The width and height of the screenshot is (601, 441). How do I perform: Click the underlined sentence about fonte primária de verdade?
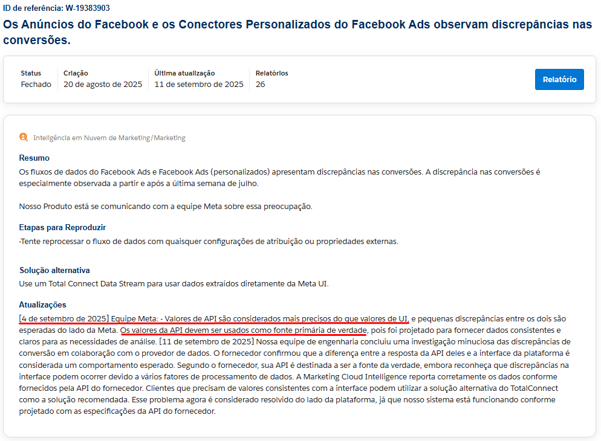click(x=244, y=330)
